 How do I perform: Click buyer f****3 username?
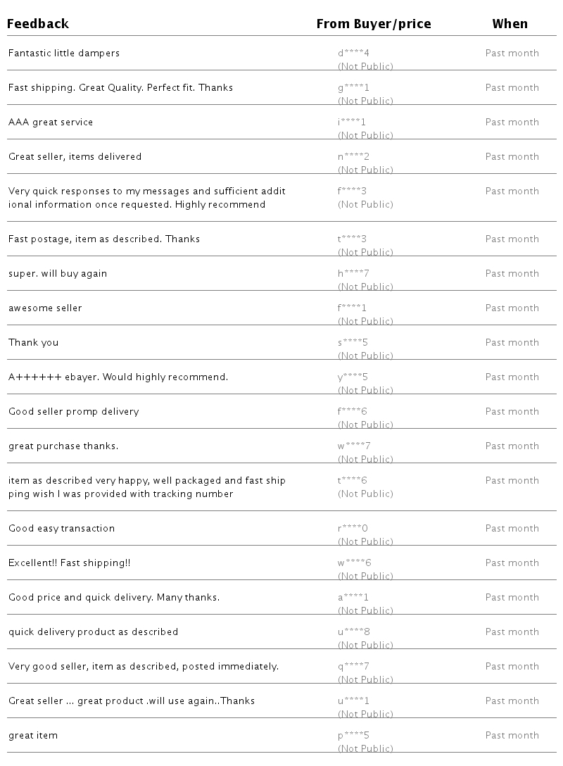click(352, 191)
